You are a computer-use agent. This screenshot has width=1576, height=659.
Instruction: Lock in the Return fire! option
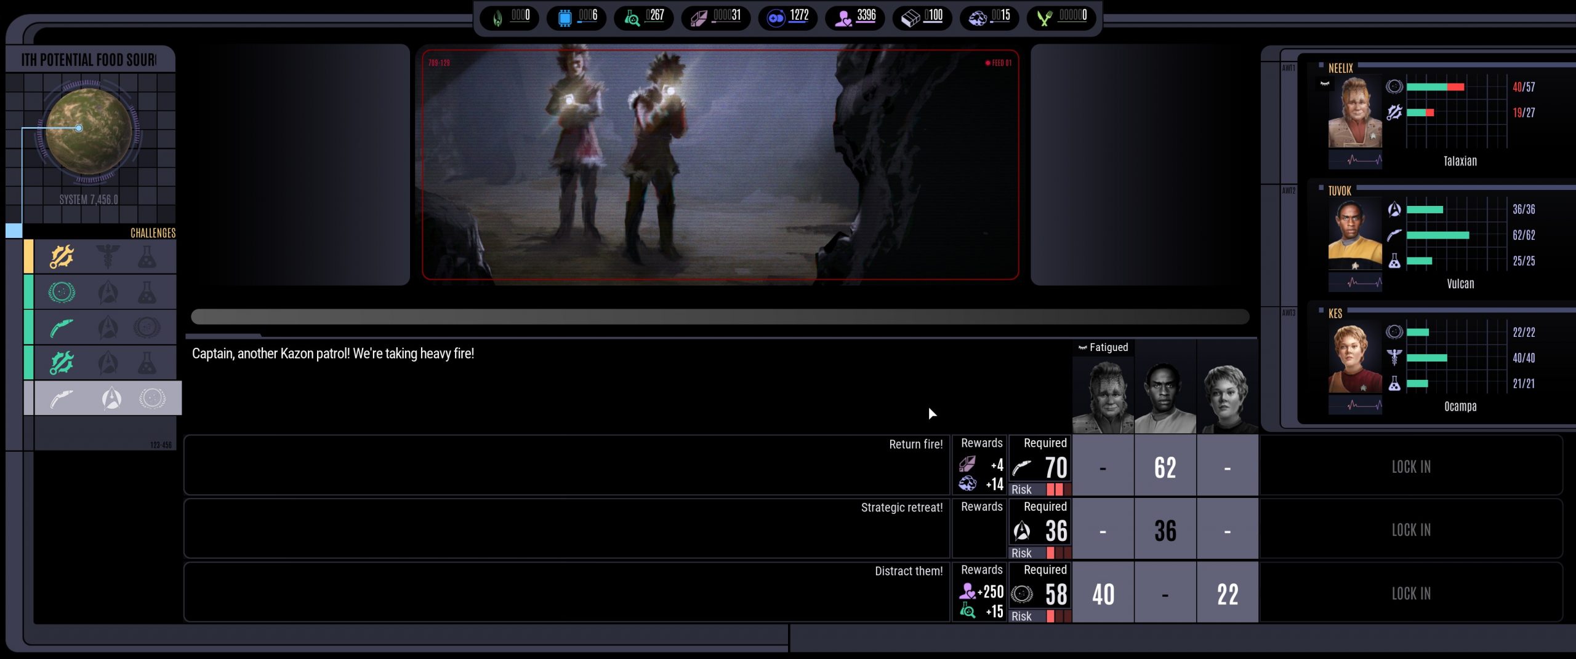[1410, 467]
